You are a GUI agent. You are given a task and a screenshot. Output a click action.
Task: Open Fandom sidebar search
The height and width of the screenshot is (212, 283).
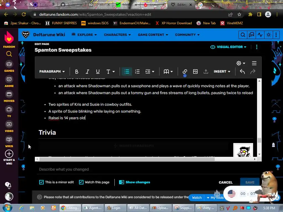pos(9,54)
